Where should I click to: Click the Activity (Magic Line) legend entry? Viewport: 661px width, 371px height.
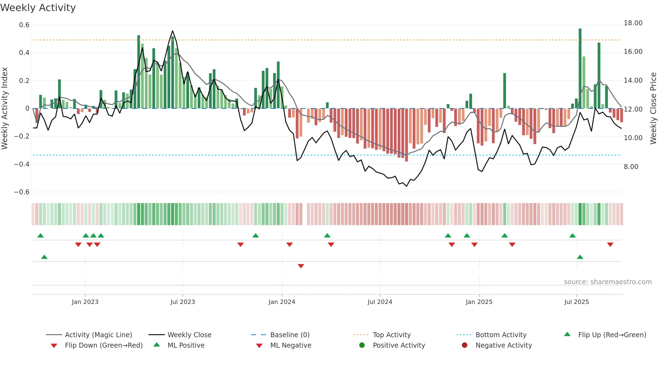89,335
